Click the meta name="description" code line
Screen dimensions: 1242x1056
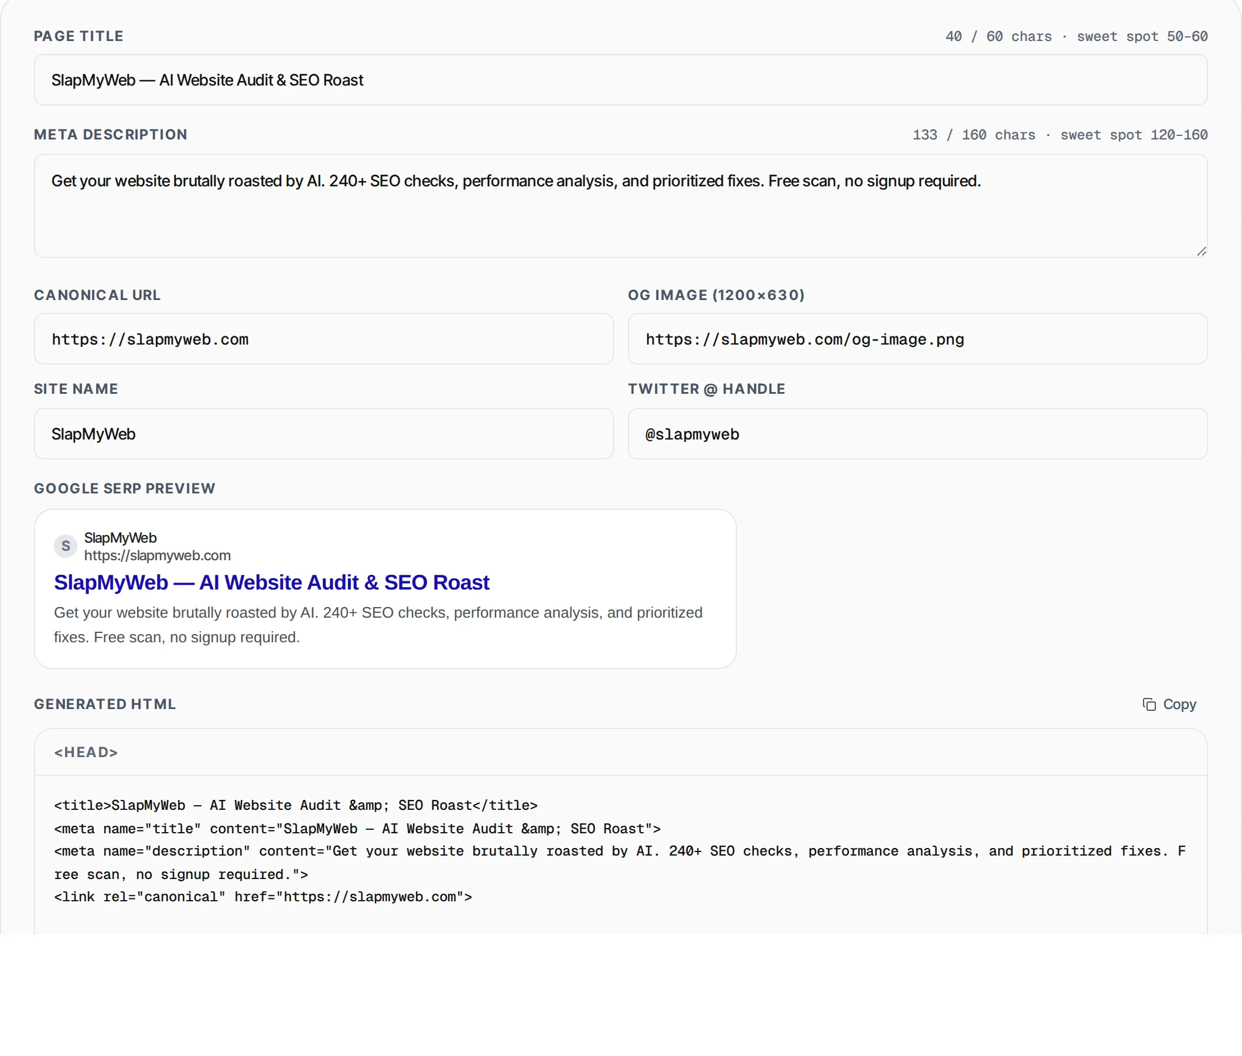pos(620,863)
